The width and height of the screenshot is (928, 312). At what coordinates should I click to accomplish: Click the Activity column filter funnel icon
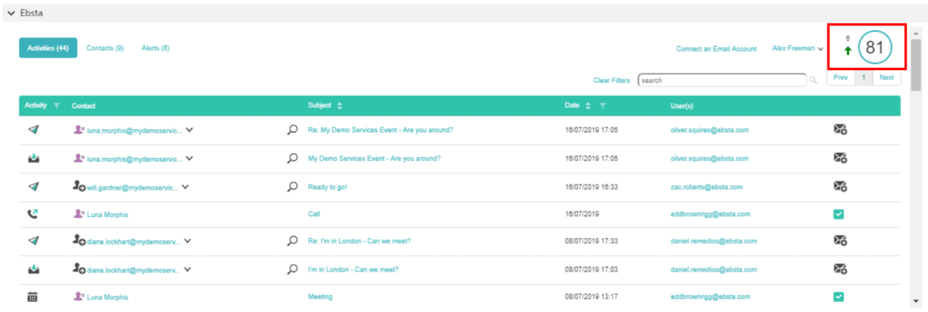(x=57, y=105)
